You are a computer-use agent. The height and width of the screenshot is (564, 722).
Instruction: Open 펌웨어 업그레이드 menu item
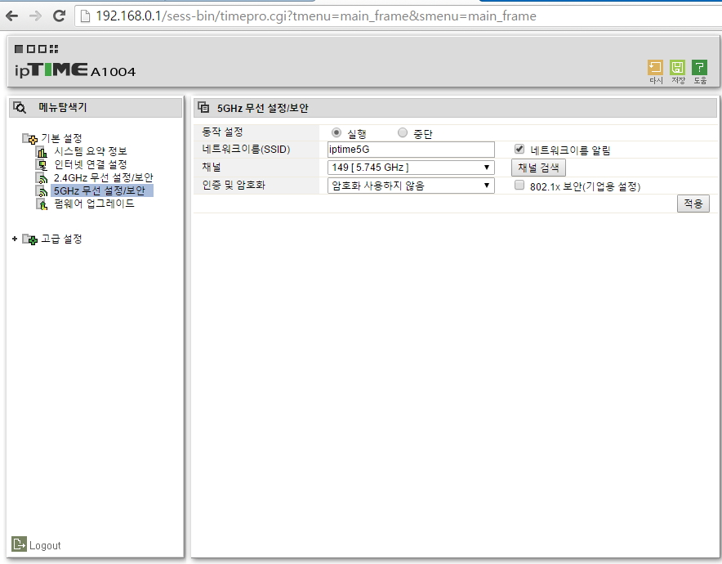[94, 204]
